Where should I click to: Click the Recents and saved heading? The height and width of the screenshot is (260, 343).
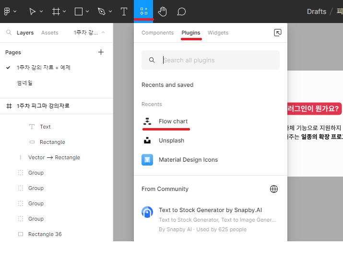[x=167, y=84]
